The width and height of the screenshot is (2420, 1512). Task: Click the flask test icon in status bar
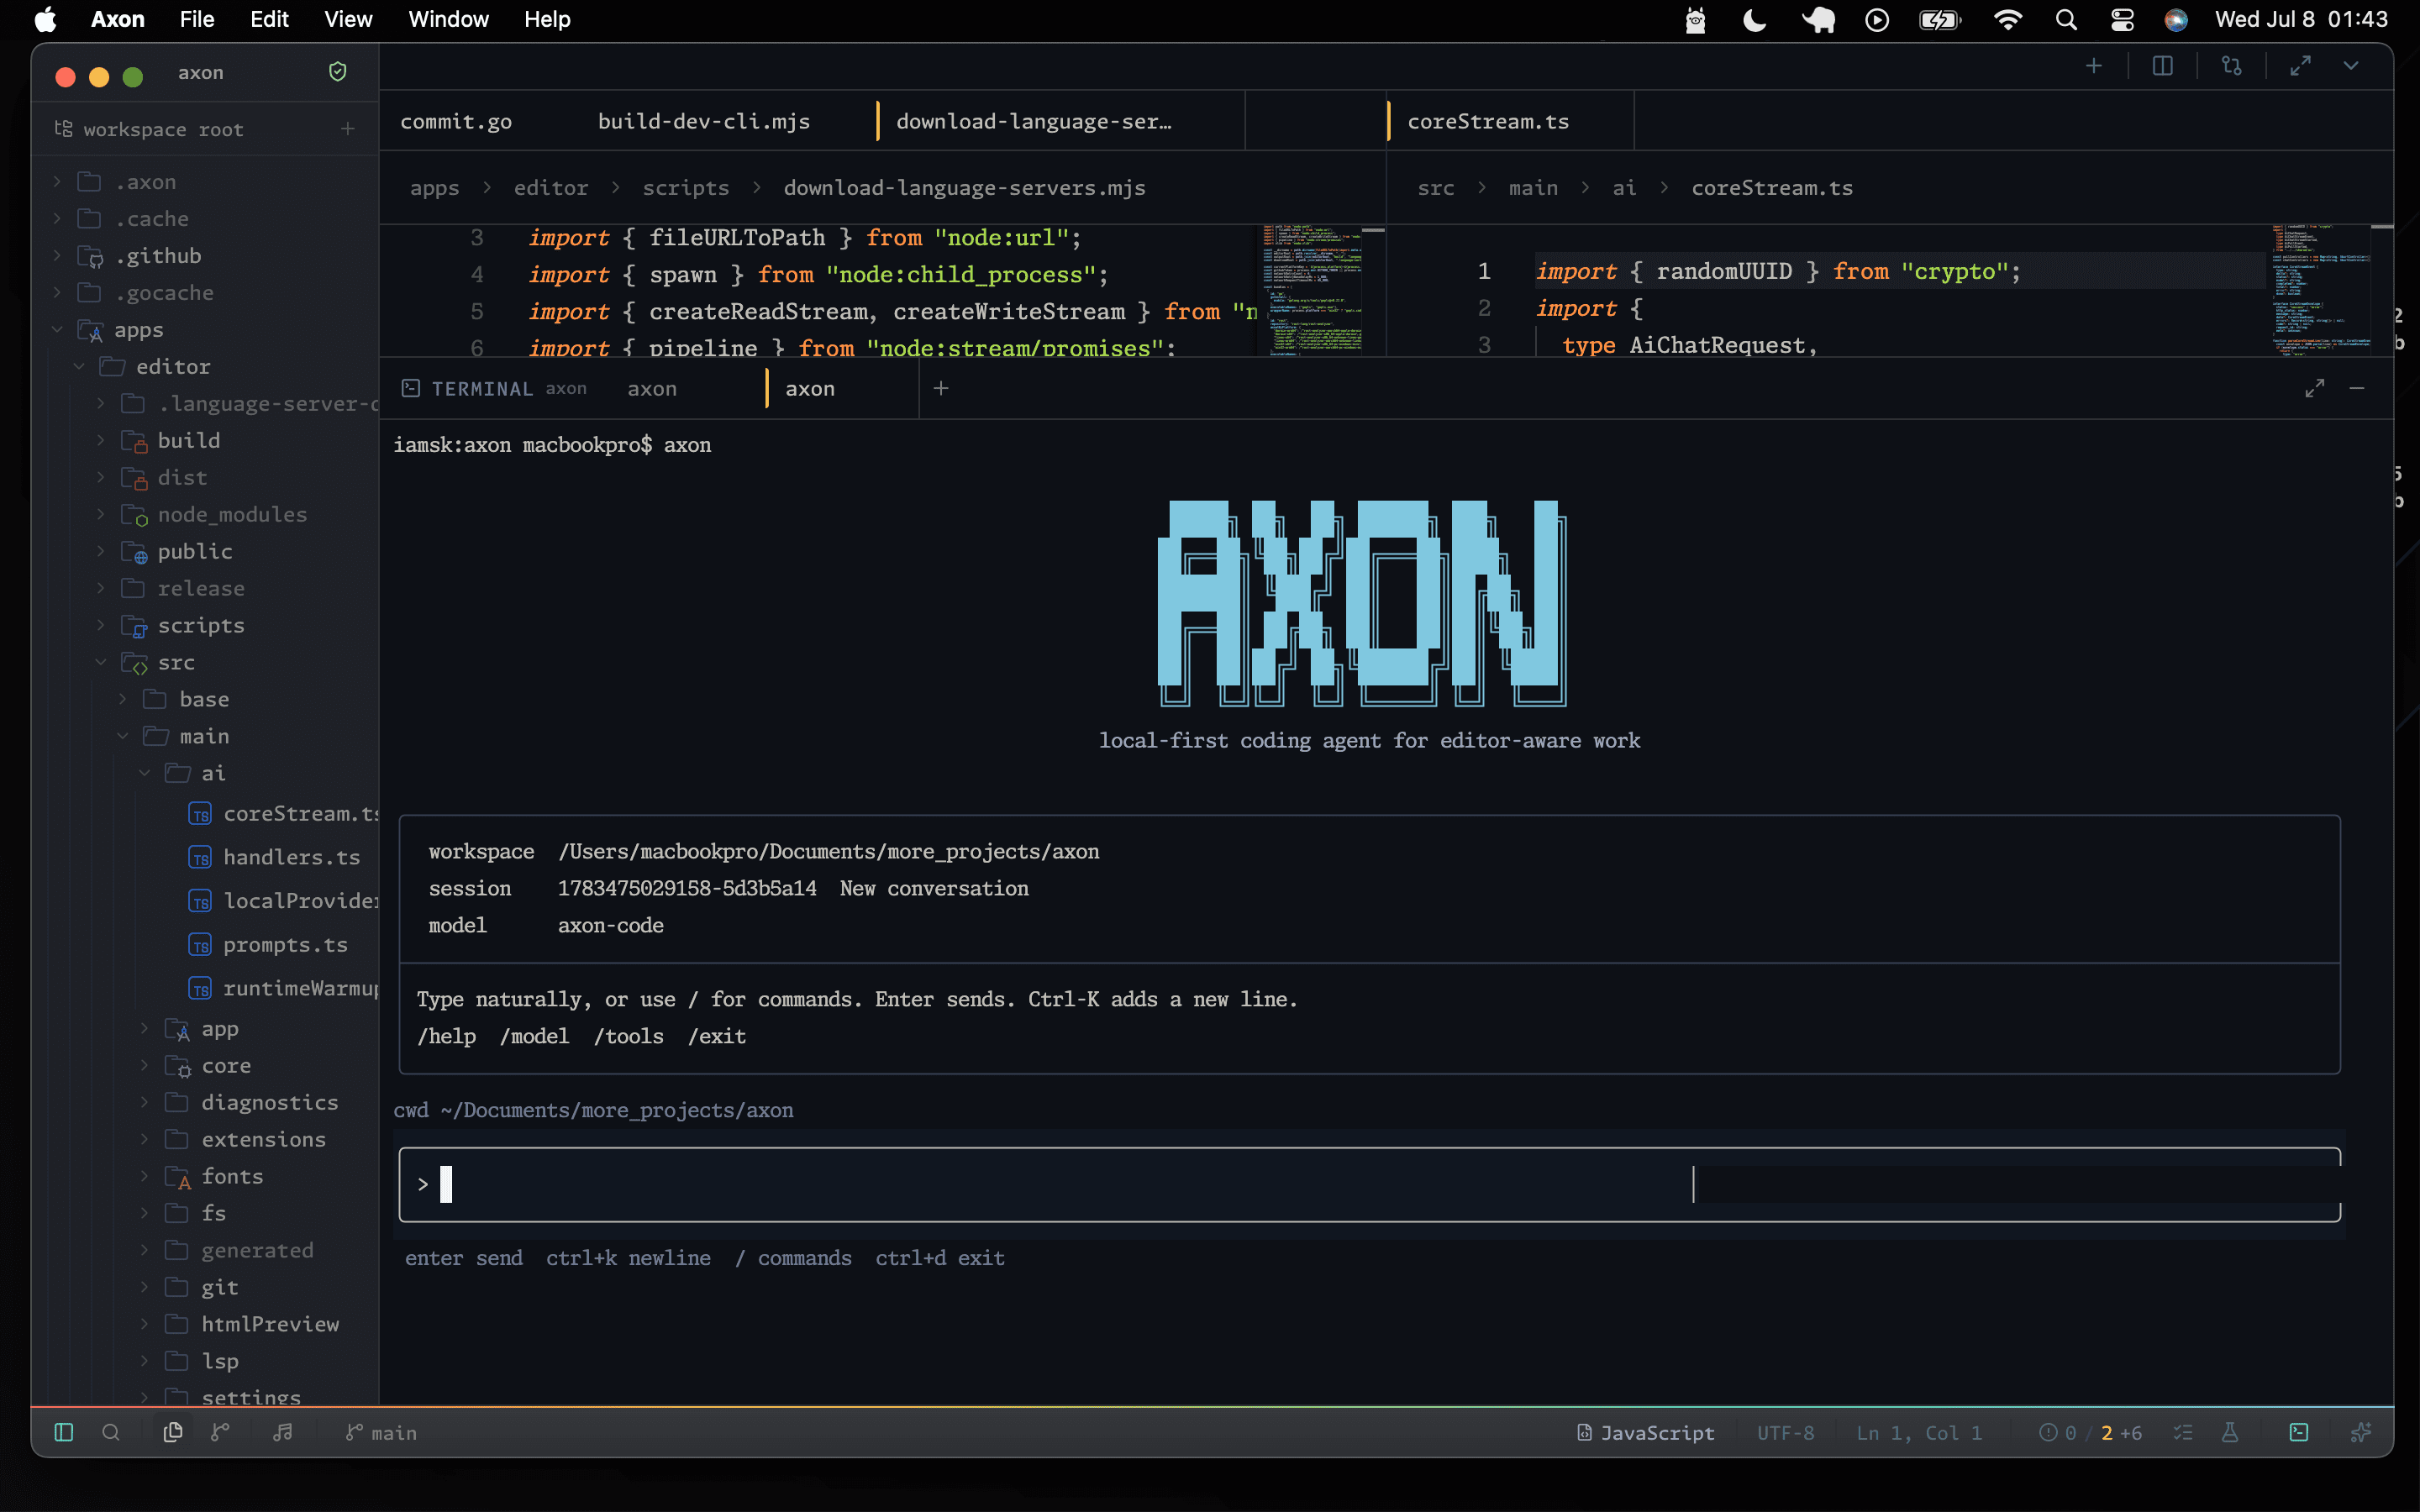2230,1432
